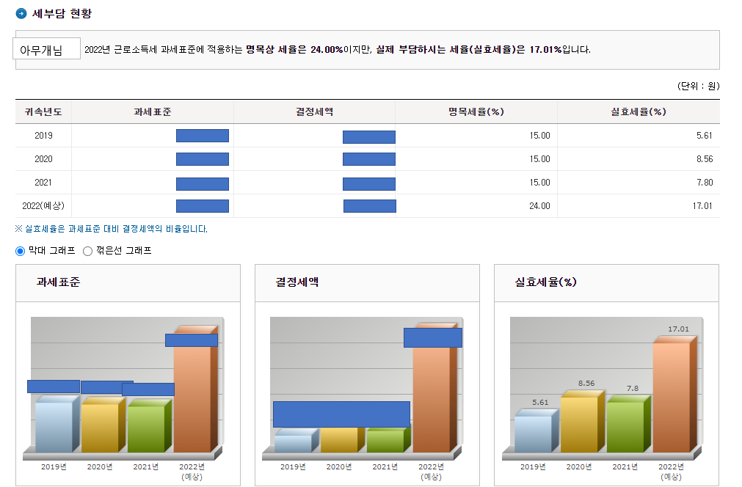Image resolution: width=742 pixels, height=487 pixels.
Task: Click the 2022년 (예상) axis label in 실효세율 chart
Action: click(671, 472)
